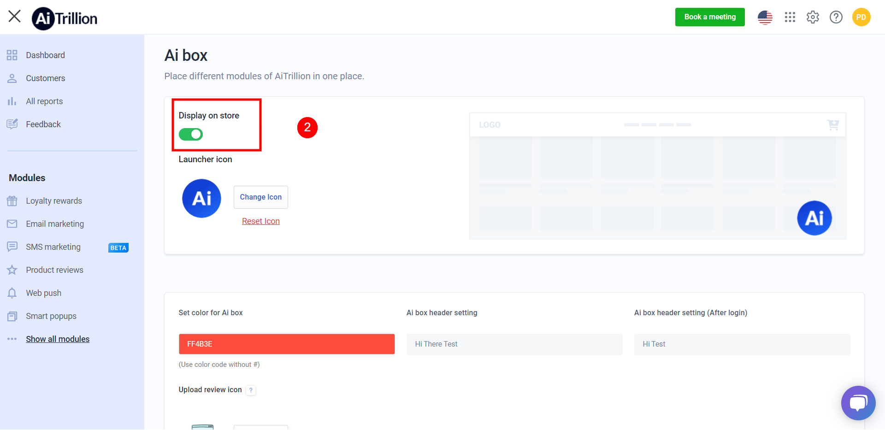Click the Show all modules link
Screen dimensions: 885x430
click(58, 339)
